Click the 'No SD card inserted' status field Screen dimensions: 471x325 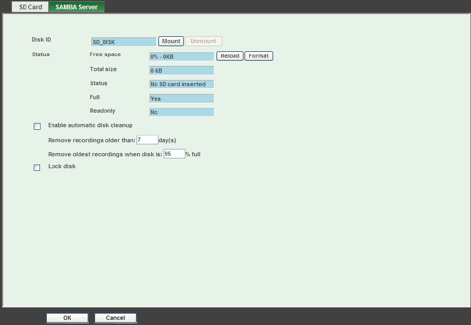pos(182,84)
